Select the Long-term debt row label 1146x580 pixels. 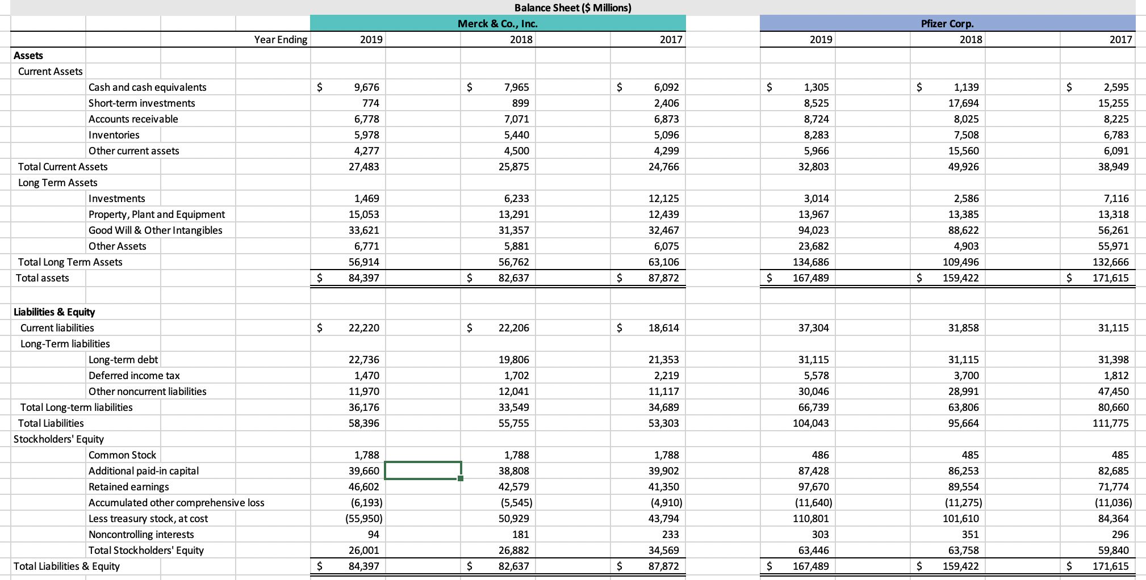click(x=123, y=359)
